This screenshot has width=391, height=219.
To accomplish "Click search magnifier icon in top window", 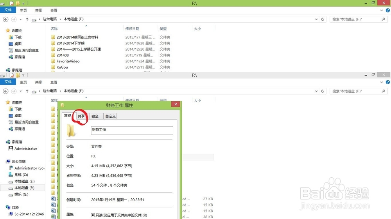I will [383, 19].
